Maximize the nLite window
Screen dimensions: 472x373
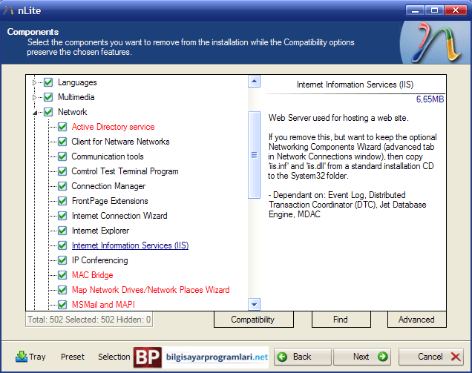tap(434, 10)
